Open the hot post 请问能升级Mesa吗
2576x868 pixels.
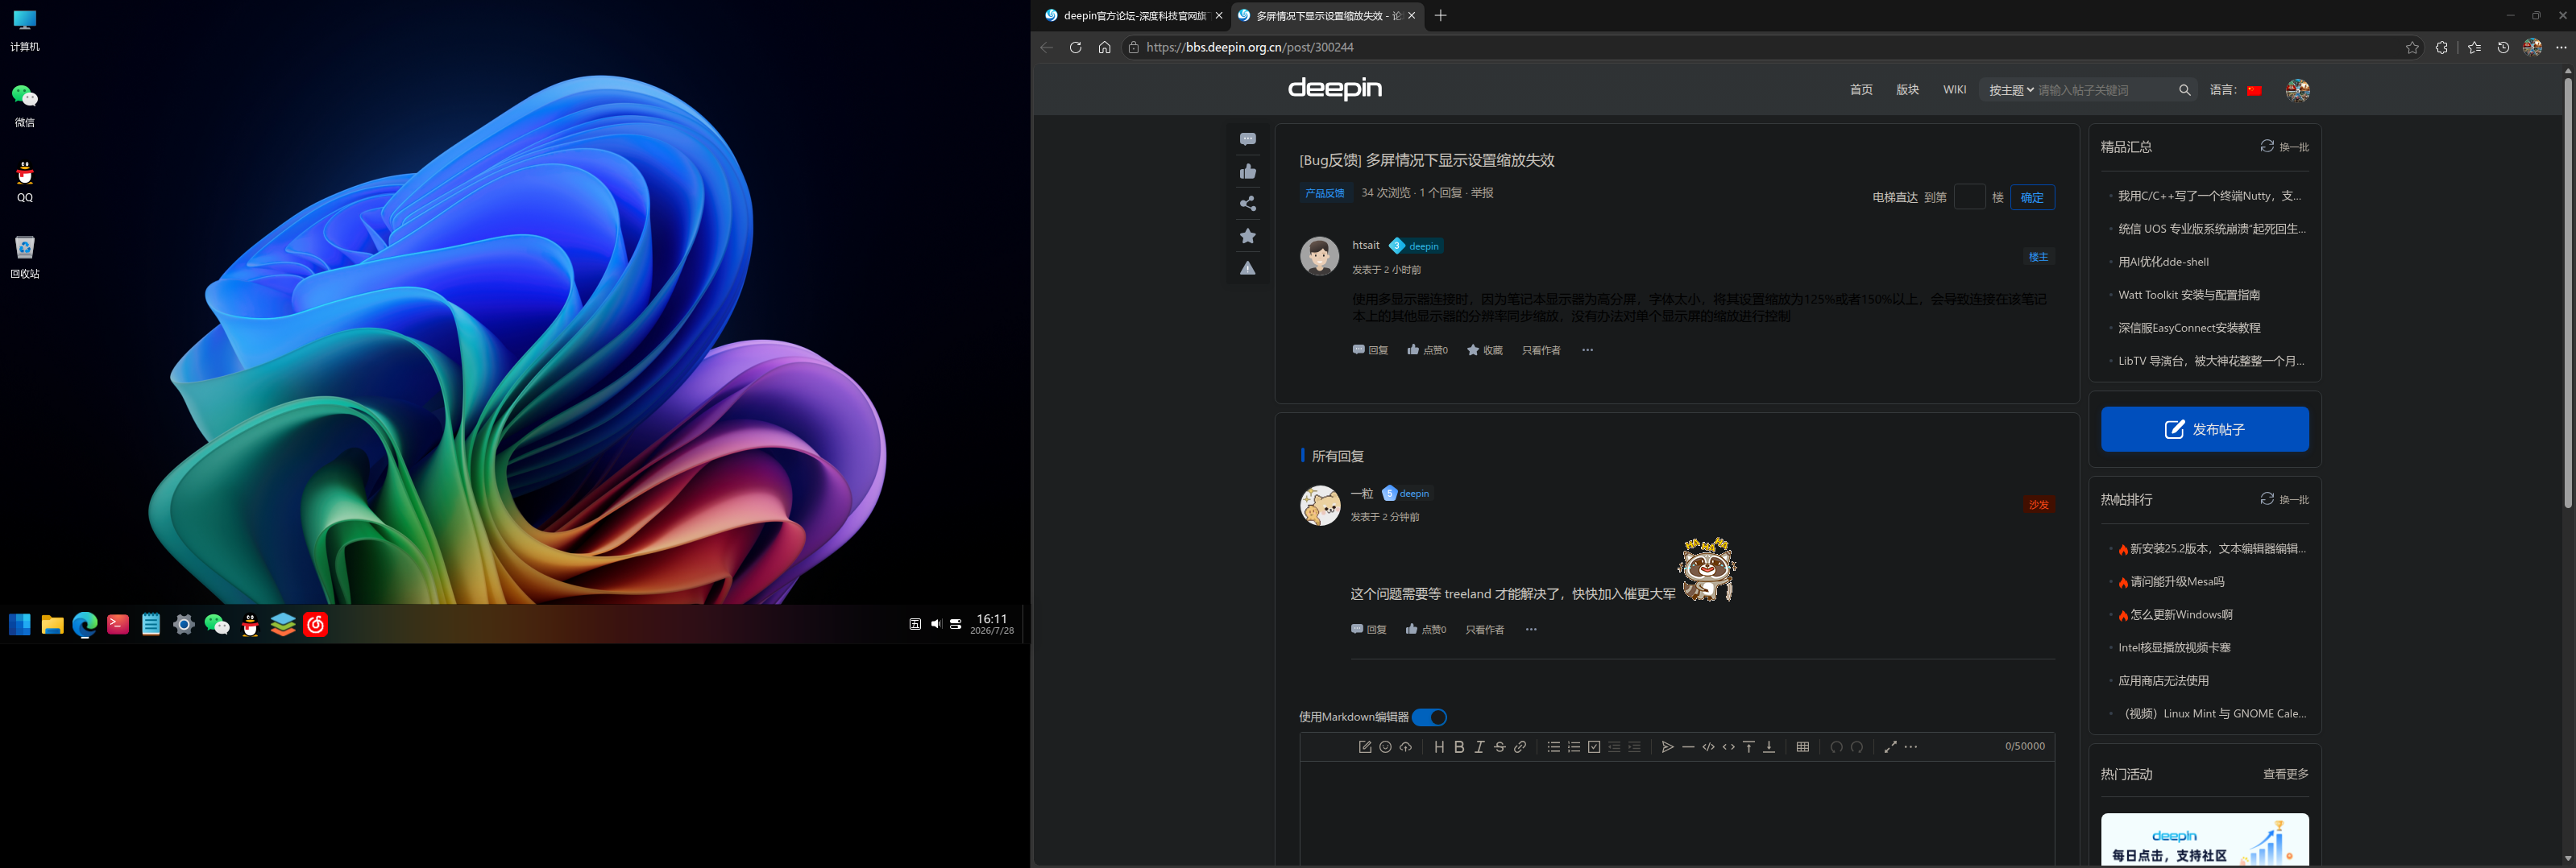click(x=2177, y=581)
